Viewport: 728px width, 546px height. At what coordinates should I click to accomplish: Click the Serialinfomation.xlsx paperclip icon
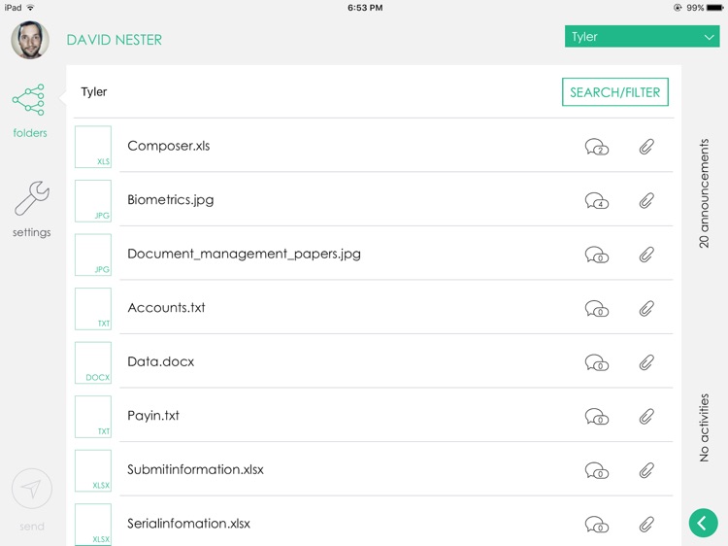(x=646, y=525)
